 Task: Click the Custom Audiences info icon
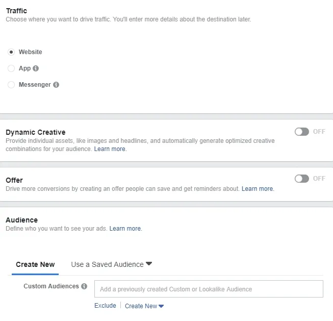pos(84,286)
